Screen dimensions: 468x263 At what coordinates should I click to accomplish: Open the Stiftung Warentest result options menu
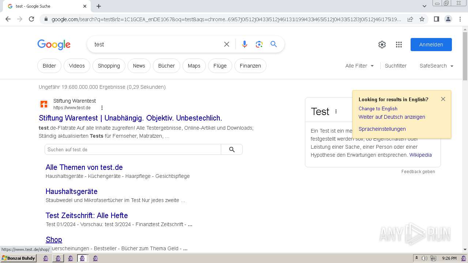[x=102, y=108]
